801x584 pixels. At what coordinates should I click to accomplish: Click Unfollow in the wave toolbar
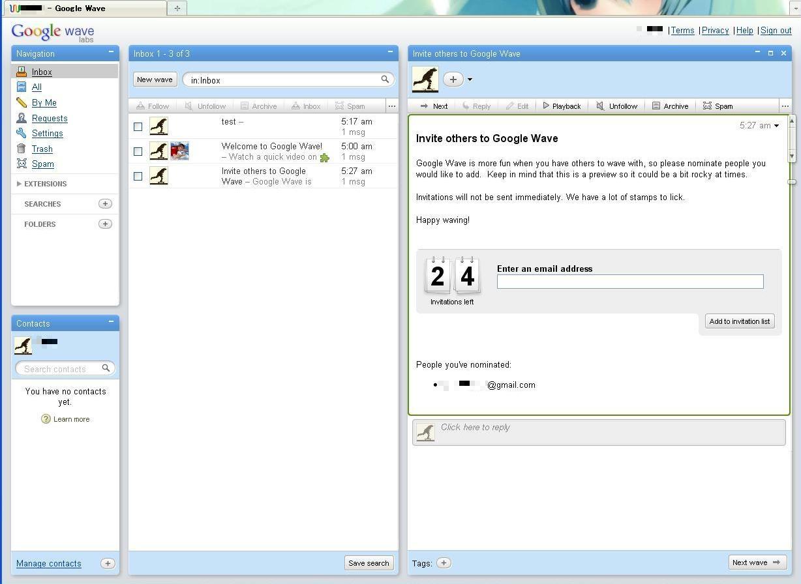[x=617, y=106]
